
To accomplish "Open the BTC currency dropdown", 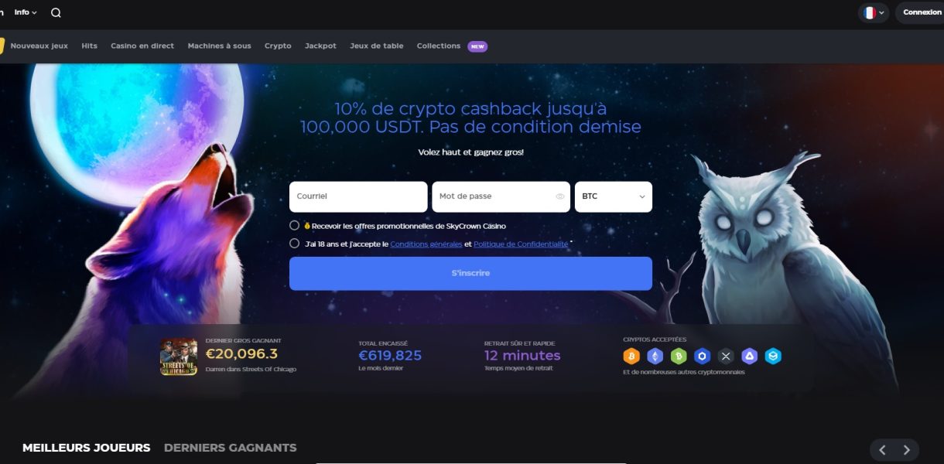I will pyautogui.click(x=614, y=196).
